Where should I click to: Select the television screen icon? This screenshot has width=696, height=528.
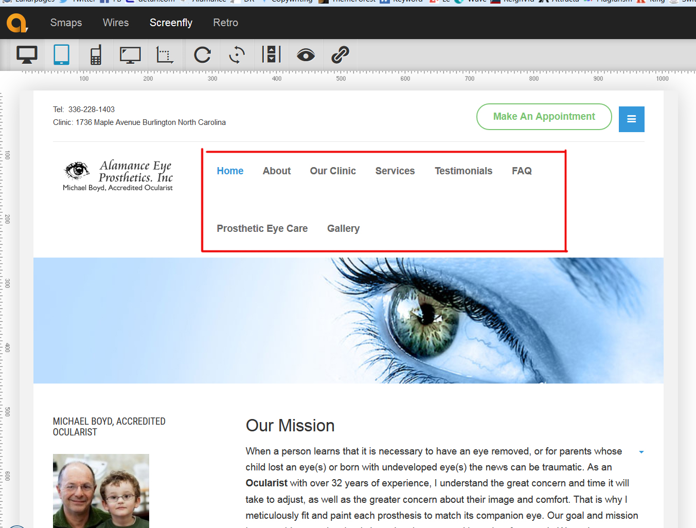point(130,54)
